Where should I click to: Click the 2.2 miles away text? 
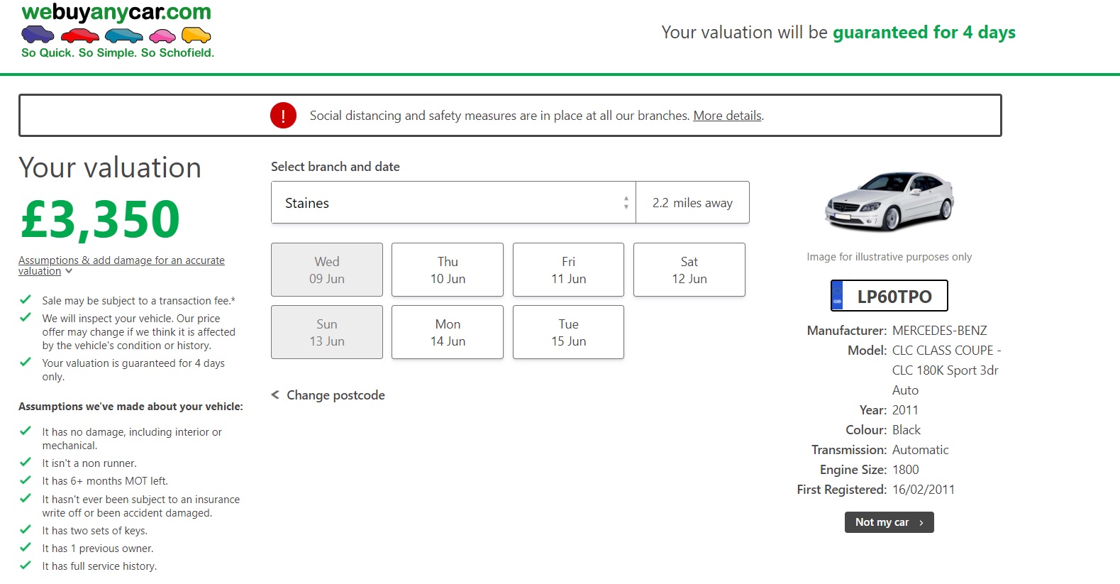(692, 203)
